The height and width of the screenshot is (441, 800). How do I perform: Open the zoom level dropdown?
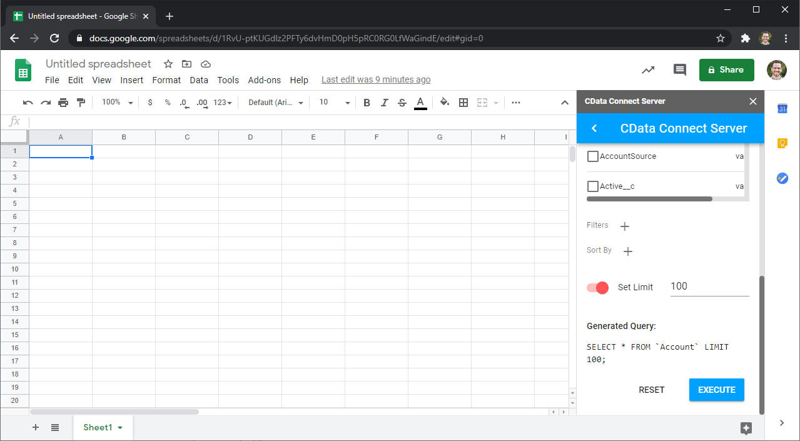point(118,103)
